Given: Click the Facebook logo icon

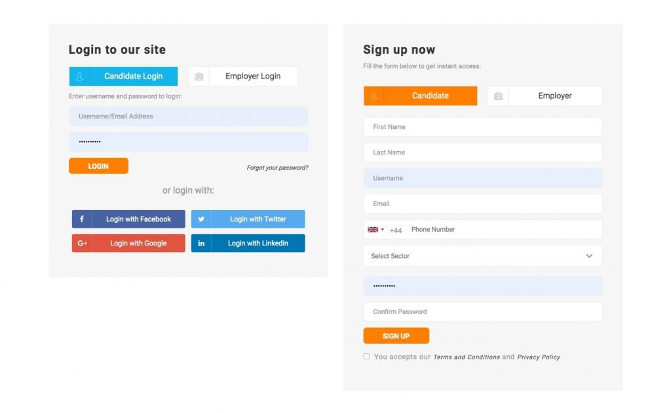Looking at the screenshot, I should coord(82,219).
